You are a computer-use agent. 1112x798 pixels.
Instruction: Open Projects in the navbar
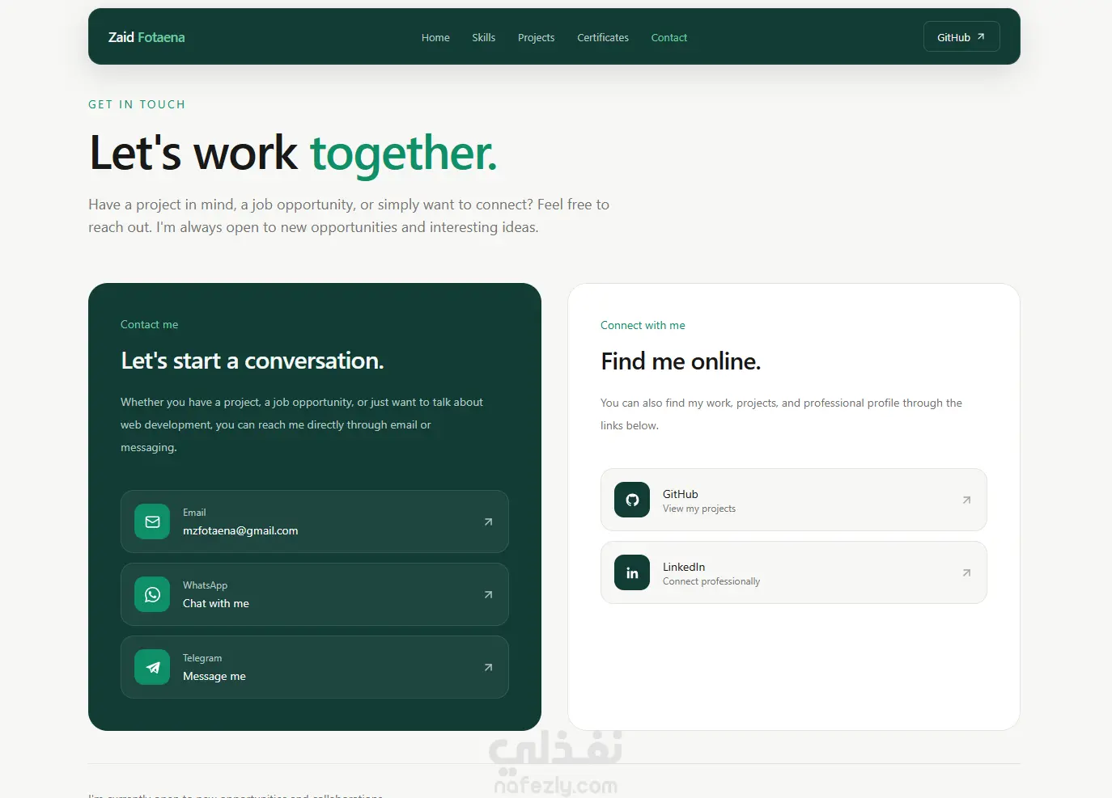[x=536, y=37]
